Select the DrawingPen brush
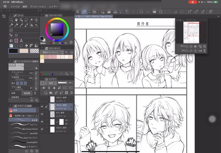The image size is (221, 153). click(23, 142)
